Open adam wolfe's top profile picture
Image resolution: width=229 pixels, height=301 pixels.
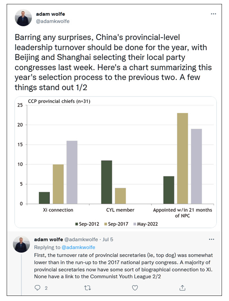coord(23,18)
